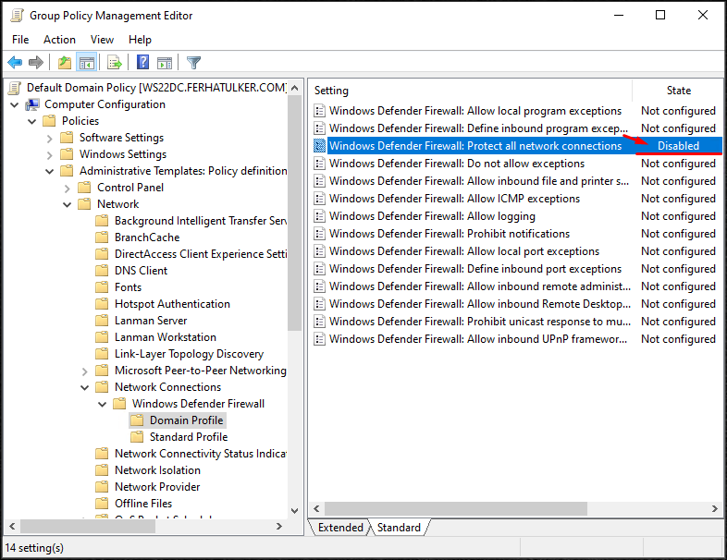Open the File menu
This screenshot has width=727, height=560.
pyautogui.click(x=20, y=40)
